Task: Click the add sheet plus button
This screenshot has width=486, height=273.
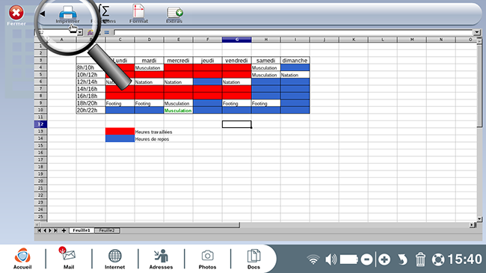Action: [64, 230]
